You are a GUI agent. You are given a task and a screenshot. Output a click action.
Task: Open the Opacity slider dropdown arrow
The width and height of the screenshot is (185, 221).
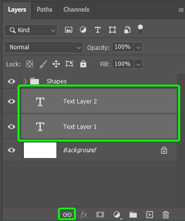point(138,47)
